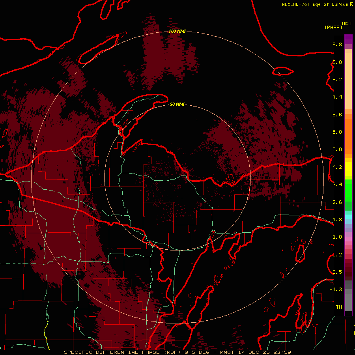Select the -0.5 legend value
Viewport: 355px width, 355px height.
tap(336, 272)
